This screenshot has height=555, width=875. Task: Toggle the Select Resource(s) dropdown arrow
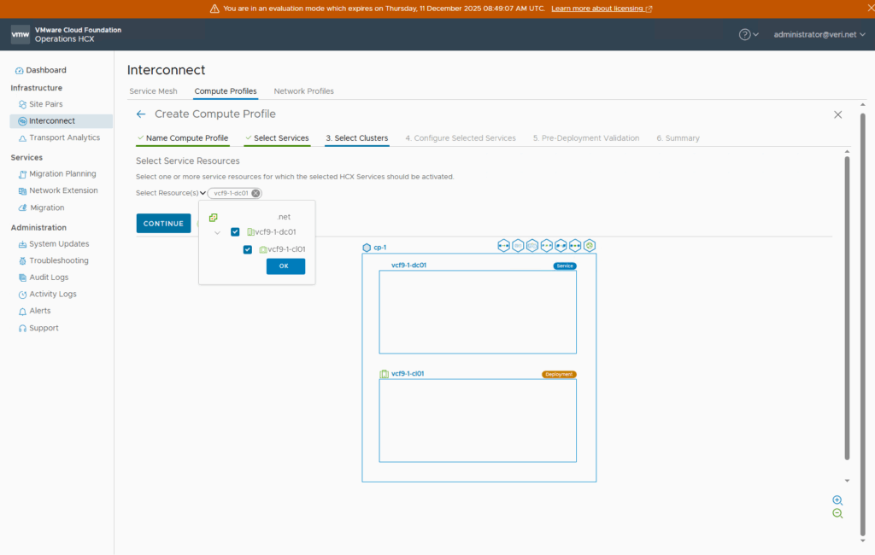pyautogui.click(x=203, y=193)
